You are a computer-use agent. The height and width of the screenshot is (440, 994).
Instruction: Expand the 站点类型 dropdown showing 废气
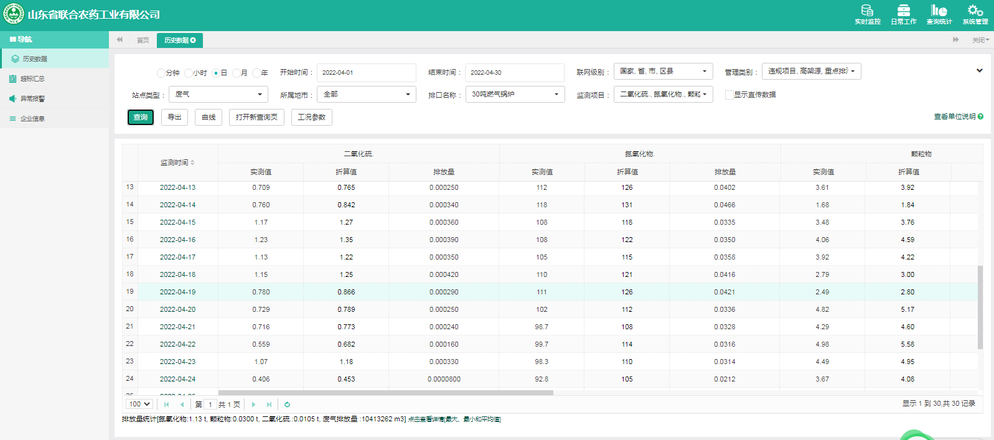(218, 95)
